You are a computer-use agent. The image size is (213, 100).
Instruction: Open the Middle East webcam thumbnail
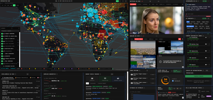click(x=171, y=48)
